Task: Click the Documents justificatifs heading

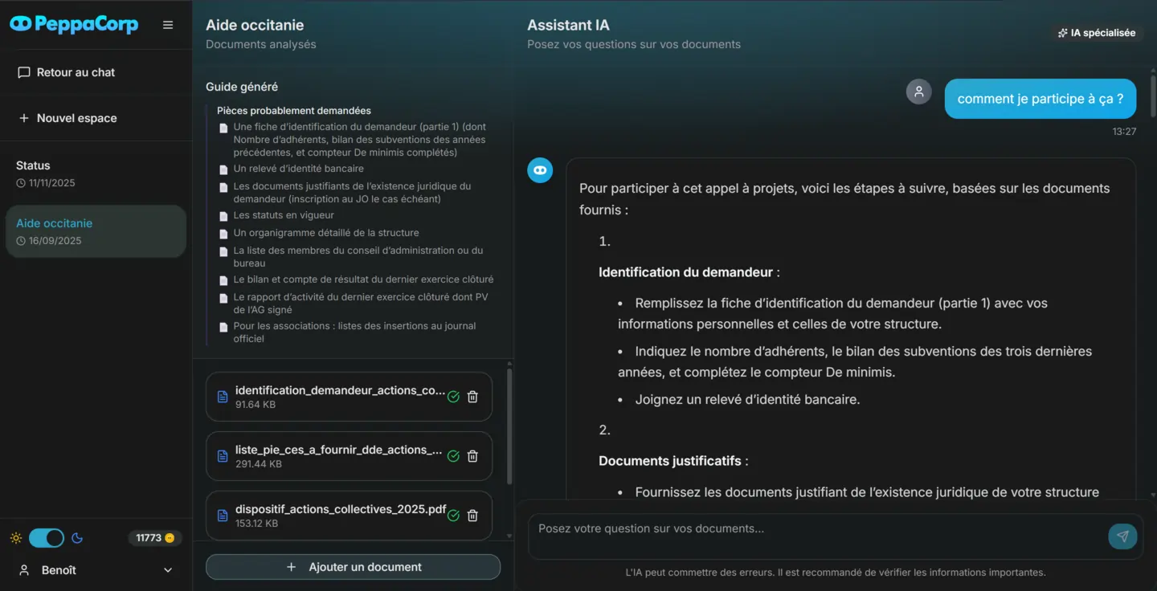Action: coord(673,461)
